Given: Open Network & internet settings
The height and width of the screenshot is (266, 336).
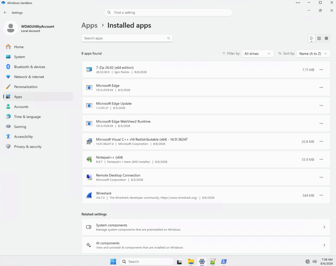Looking at the screenshot, I should (38, 77).
